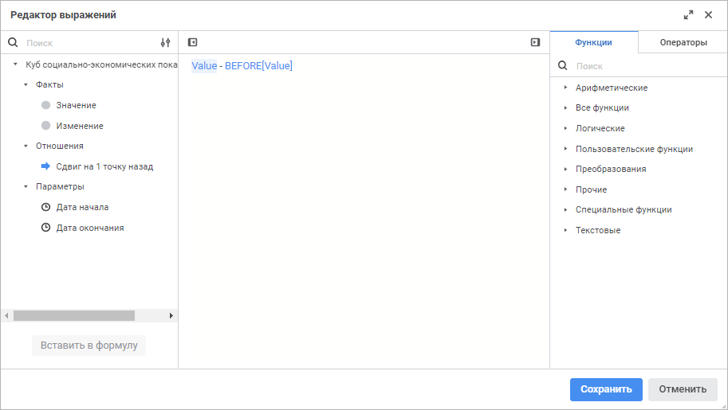This screenshot has height=410, width=728.
Task: Click the clock icon beside Дата начала
Action: pos(45,207)
